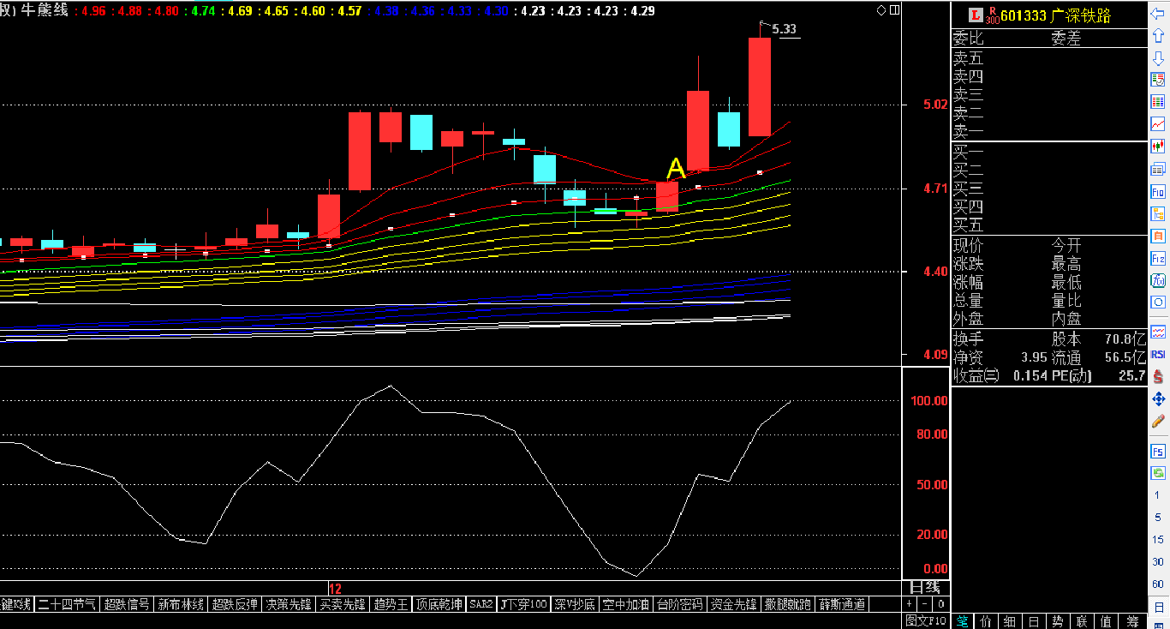Select the 日 tab in quote panel
This screenshot has width=1170, height=629.
point(1036,620)
